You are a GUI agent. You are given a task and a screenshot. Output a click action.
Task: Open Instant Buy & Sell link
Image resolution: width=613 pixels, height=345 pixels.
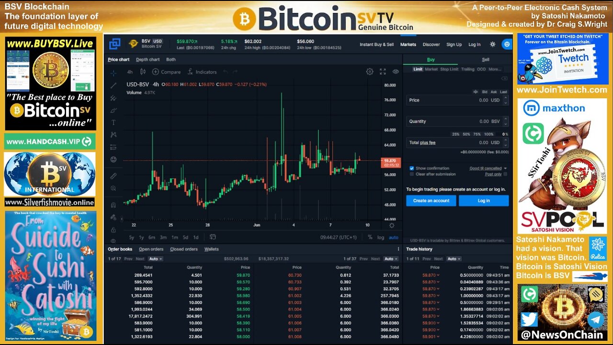click(376, 45)
